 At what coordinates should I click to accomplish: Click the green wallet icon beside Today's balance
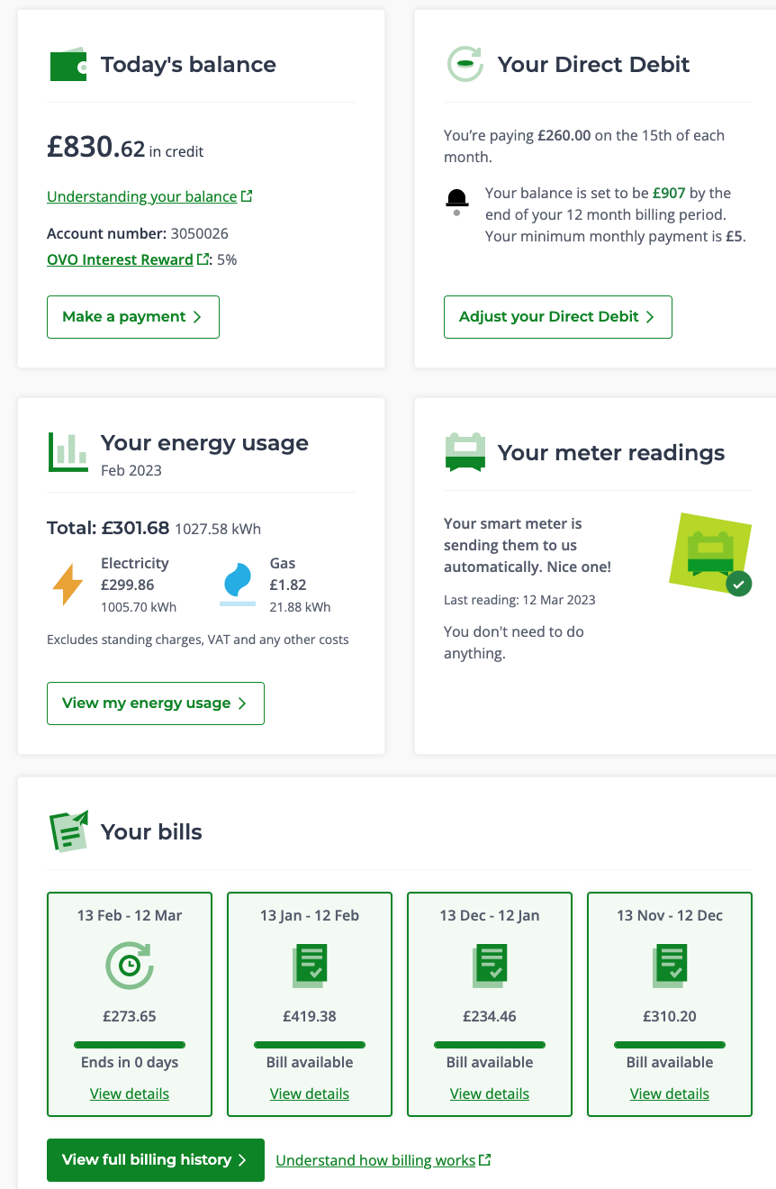[x=68, y=65]
